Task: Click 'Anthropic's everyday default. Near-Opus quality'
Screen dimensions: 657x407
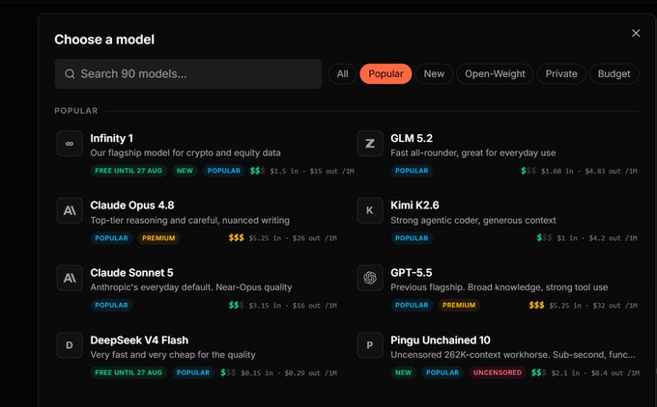Action: click(x=191, y=287)
